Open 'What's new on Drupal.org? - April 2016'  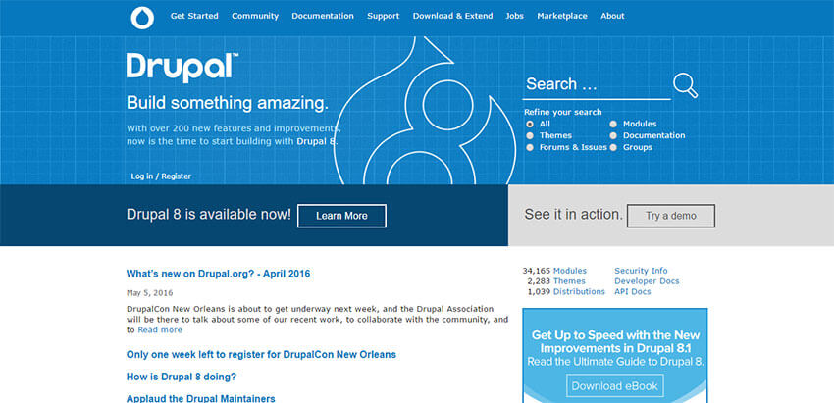pos(218,274)
